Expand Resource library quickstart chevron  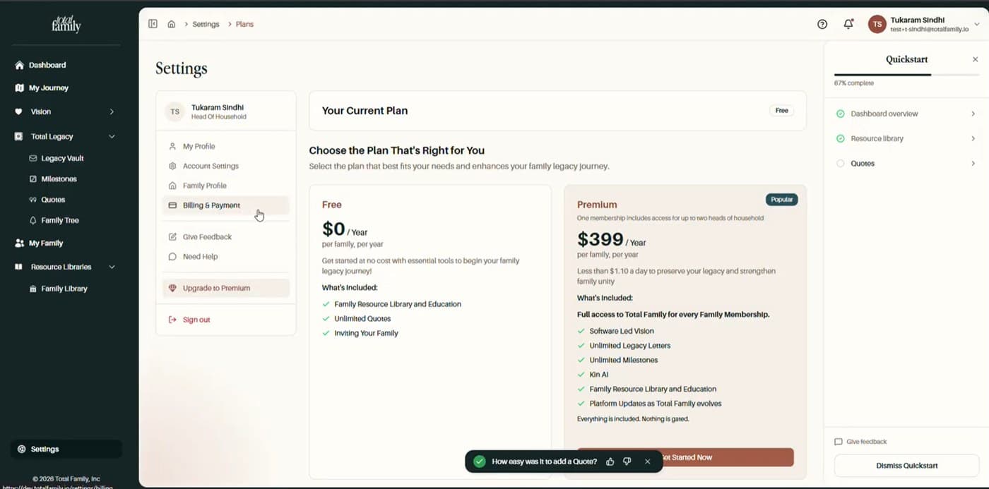tap(973, 139)
